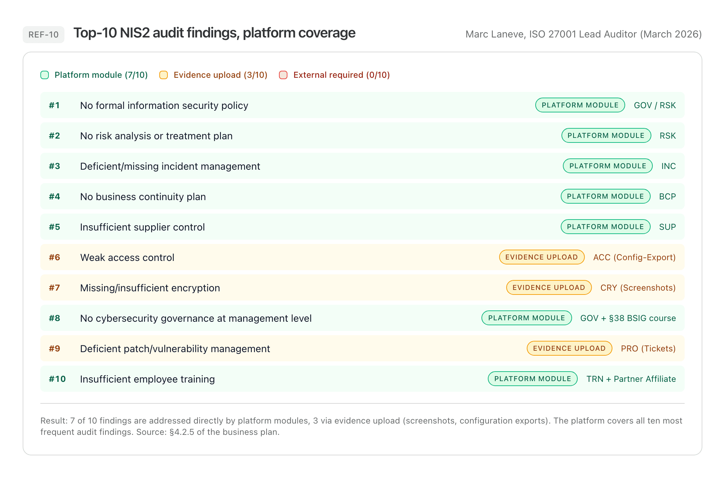This screenshot has height=478, width=725.
Task: Click the PLATFORM MODULE badge in row #2
Action: tap(606, 135)
